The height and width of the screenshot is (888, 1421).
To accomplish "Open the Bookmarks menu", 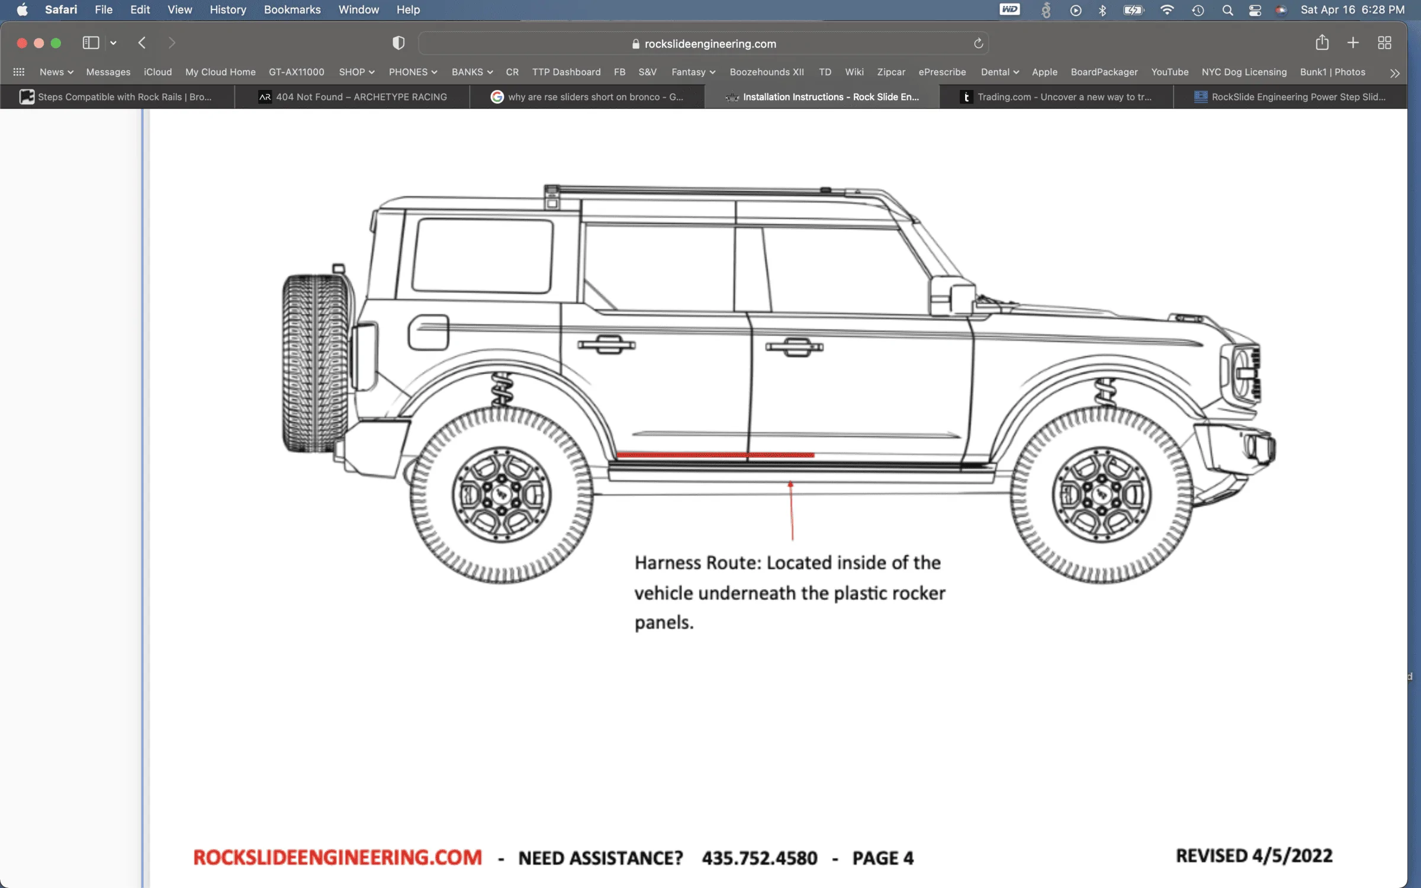I will [292, 9].
